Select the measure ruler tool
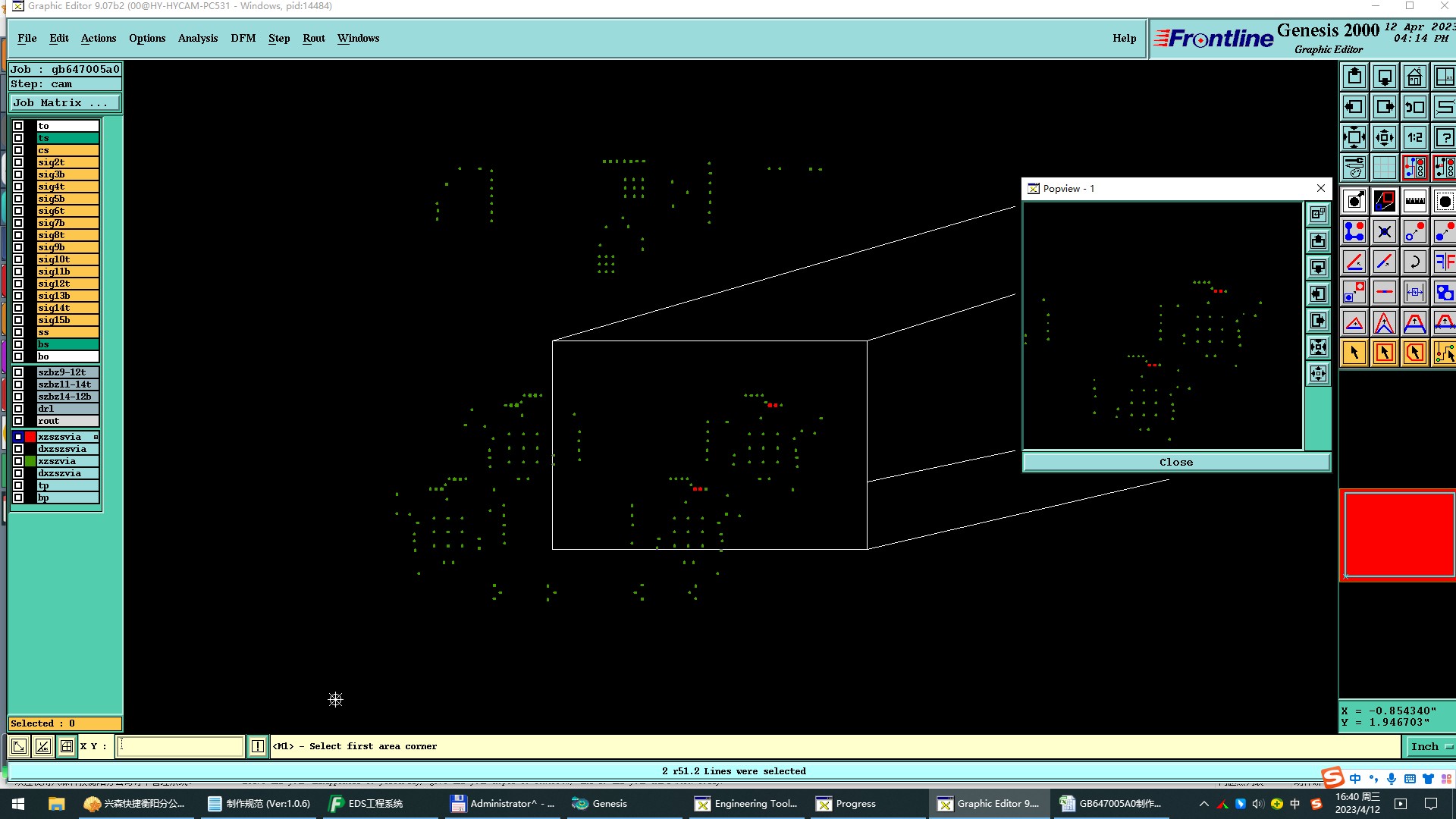The height and width of the screenshot is (819, 1456). pos(1414,202)
